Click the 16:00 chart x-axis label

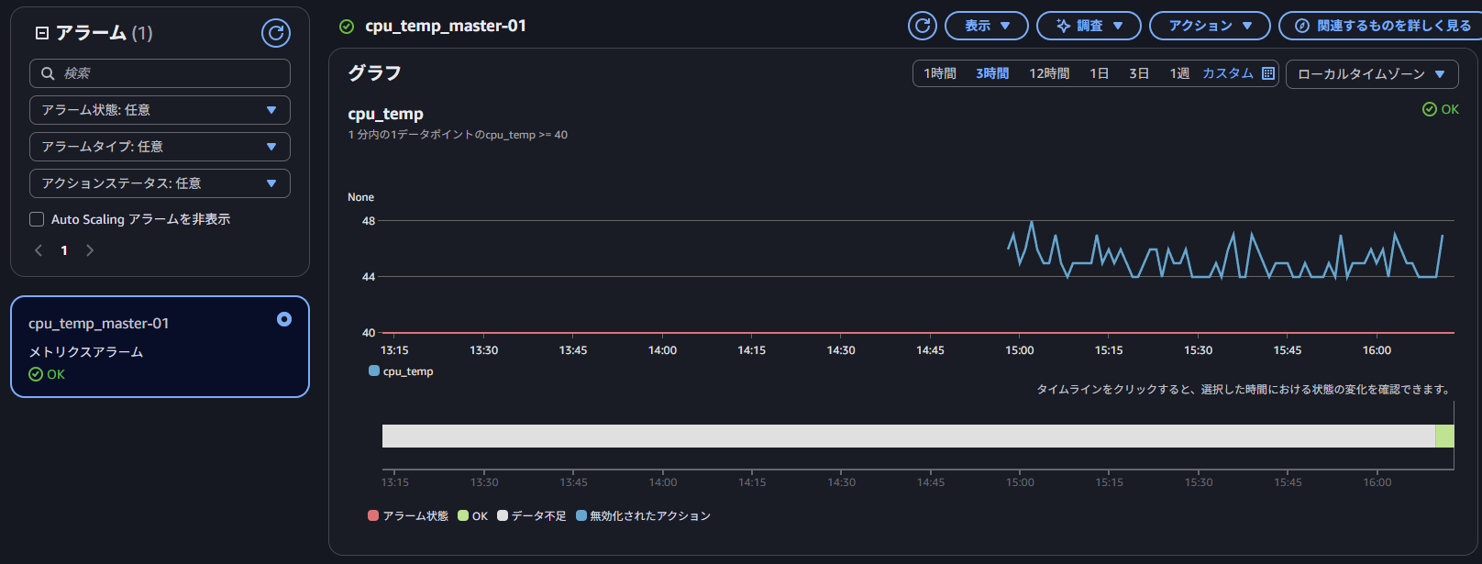point(1377,350)
